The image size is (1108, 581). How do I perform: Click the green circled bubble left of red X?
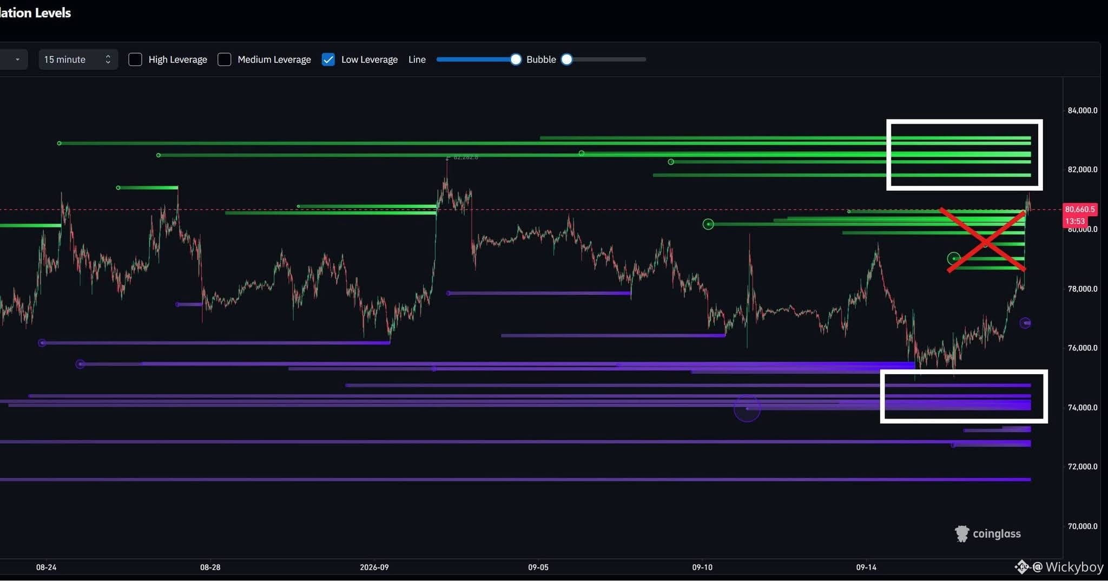[954, 259]
